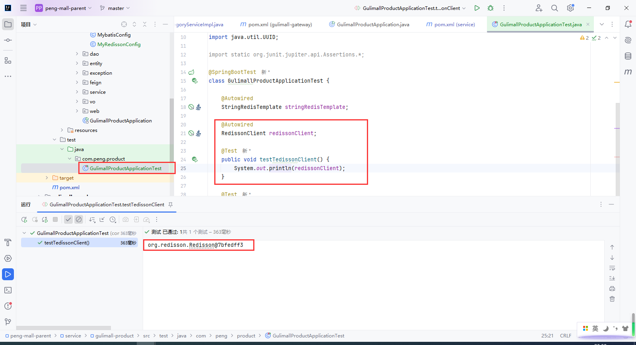This screenshot has width=636, height=345.
Task: Open the Structure tool window
Action: click(x=8, y=60)
